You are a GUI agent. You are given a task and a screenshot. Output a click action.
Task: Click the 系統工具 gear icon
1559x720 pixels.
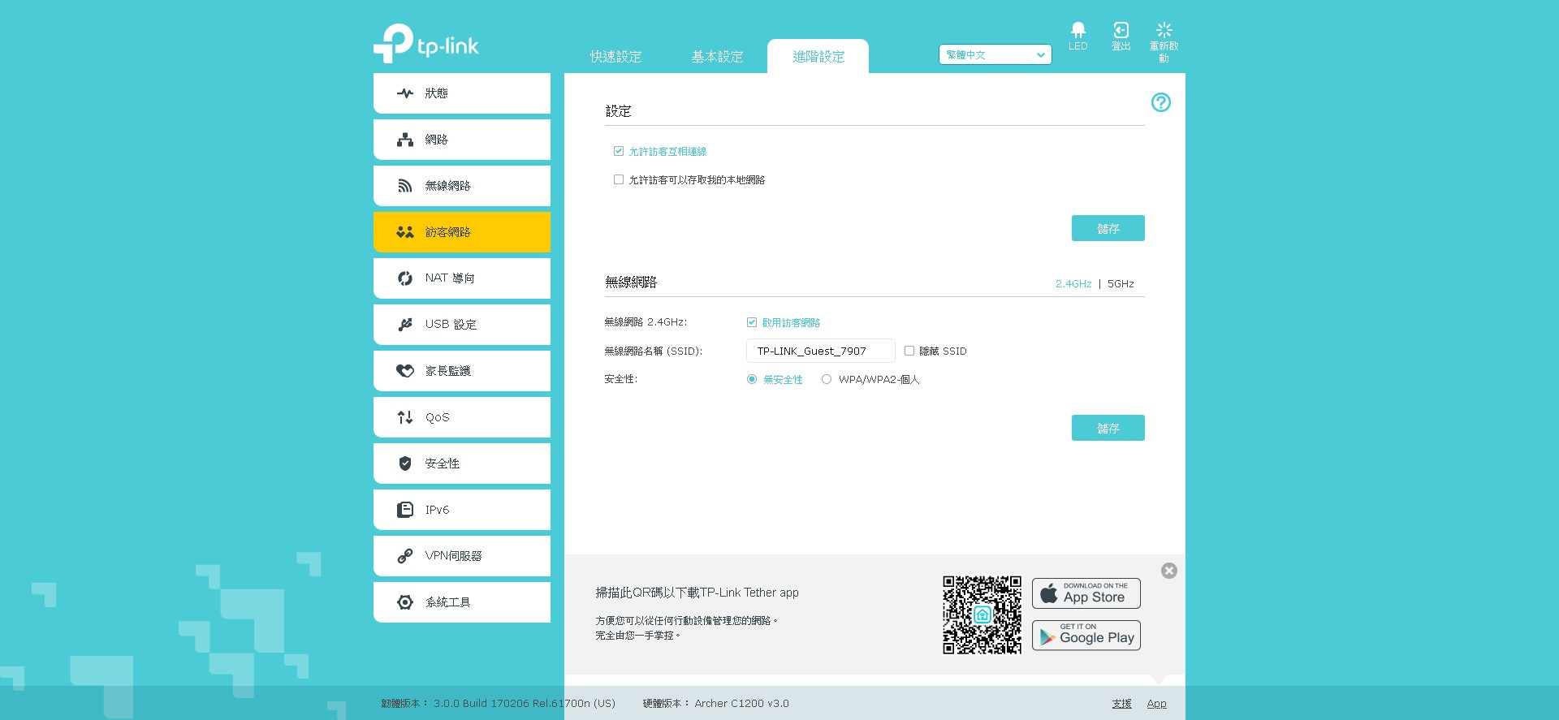(x=404, y=602)
